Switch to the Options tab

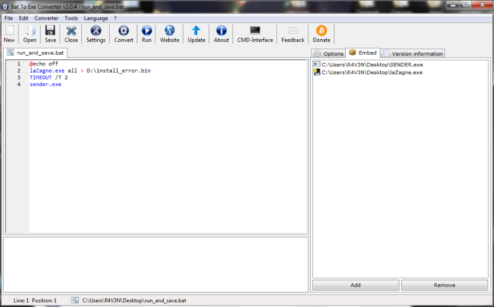(329, 54)
